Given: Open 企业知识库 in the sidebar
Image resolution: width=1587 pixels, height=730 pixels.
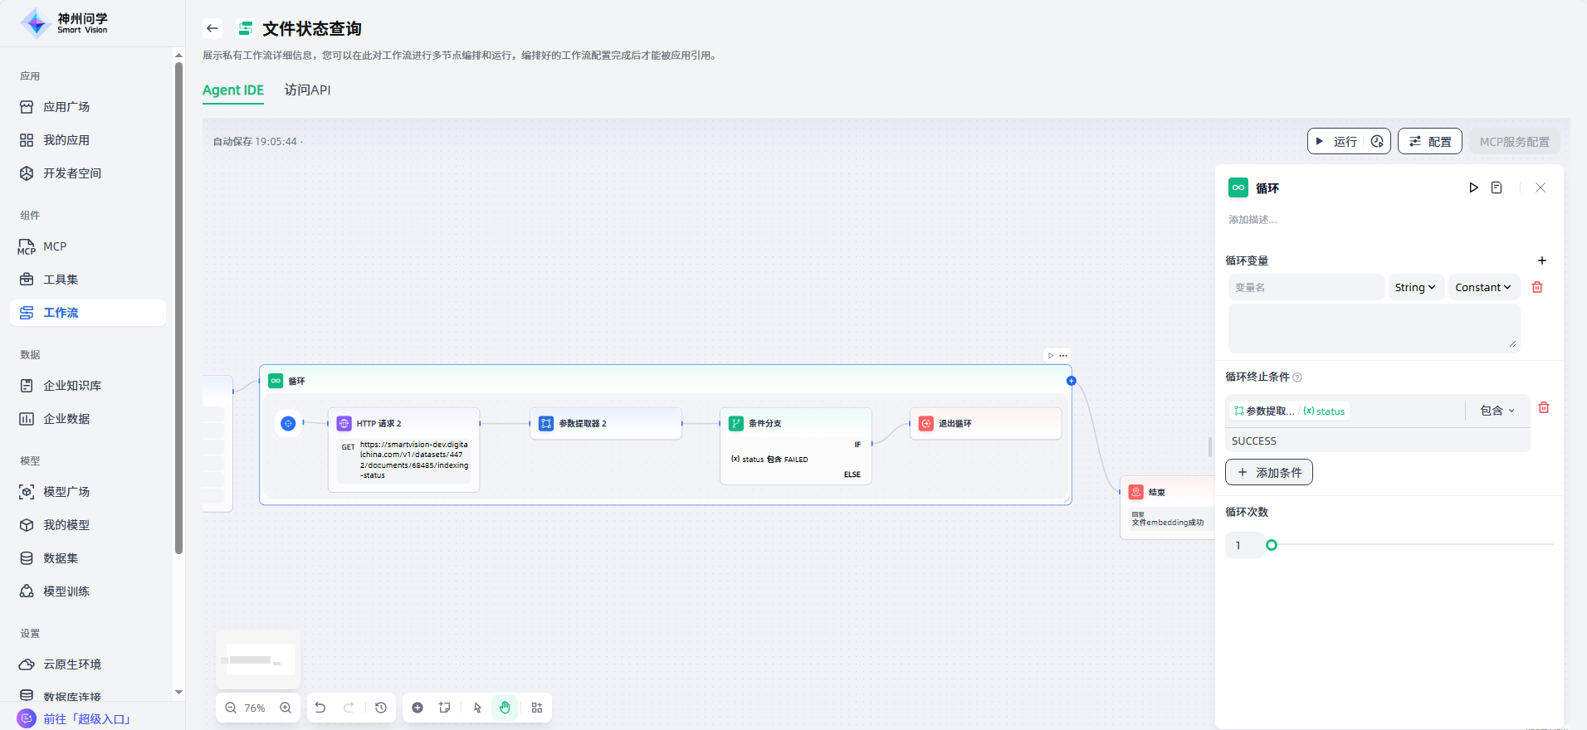Looking at the screenshot, I should pyautogui.click(x=72, y=386).
